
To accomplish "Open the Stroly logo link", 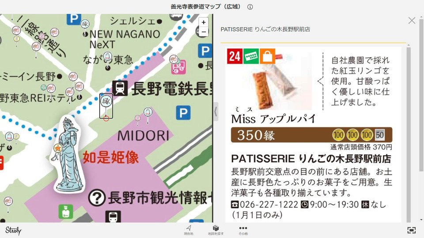I will click(x=13, y=231).
